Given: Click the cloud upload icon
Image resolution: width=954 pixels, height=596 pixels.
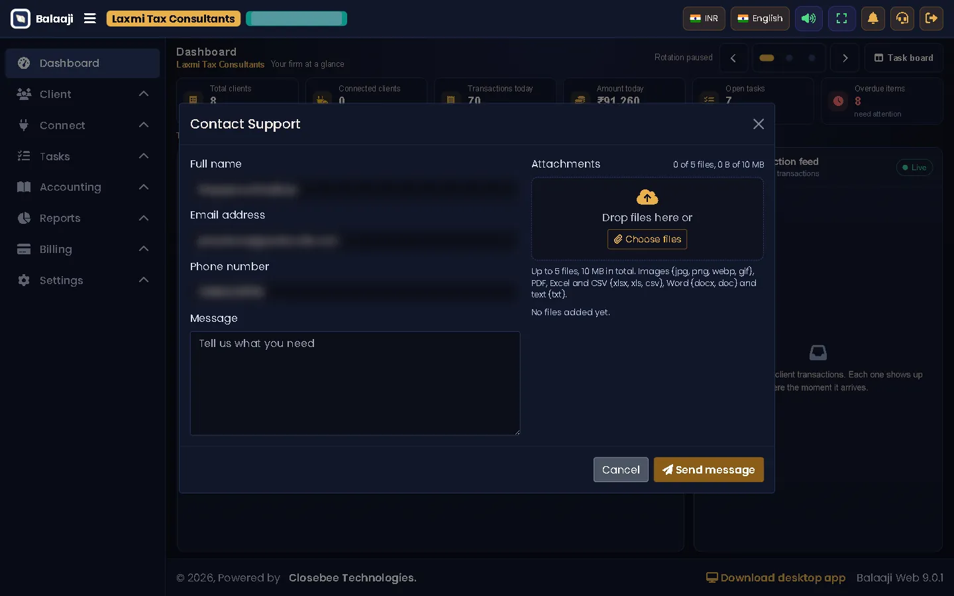Looking at the screenshot, I should point(647,197).
